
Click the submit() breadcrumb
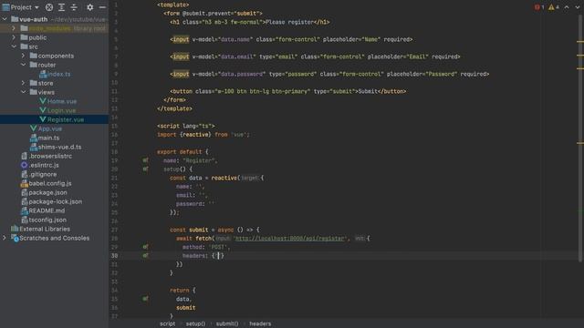(x=227, y=323)
